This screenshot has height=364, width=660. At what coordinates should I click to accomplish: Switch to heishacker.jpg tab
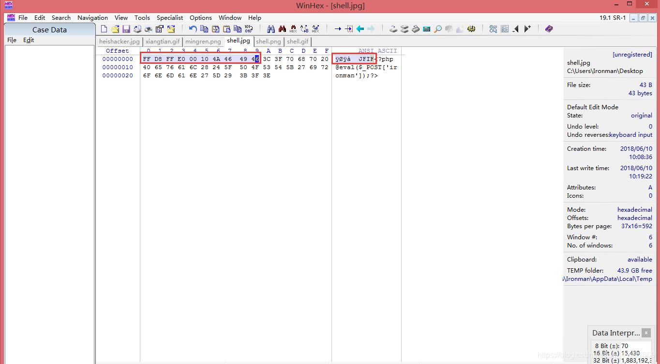tap(119, 42)
